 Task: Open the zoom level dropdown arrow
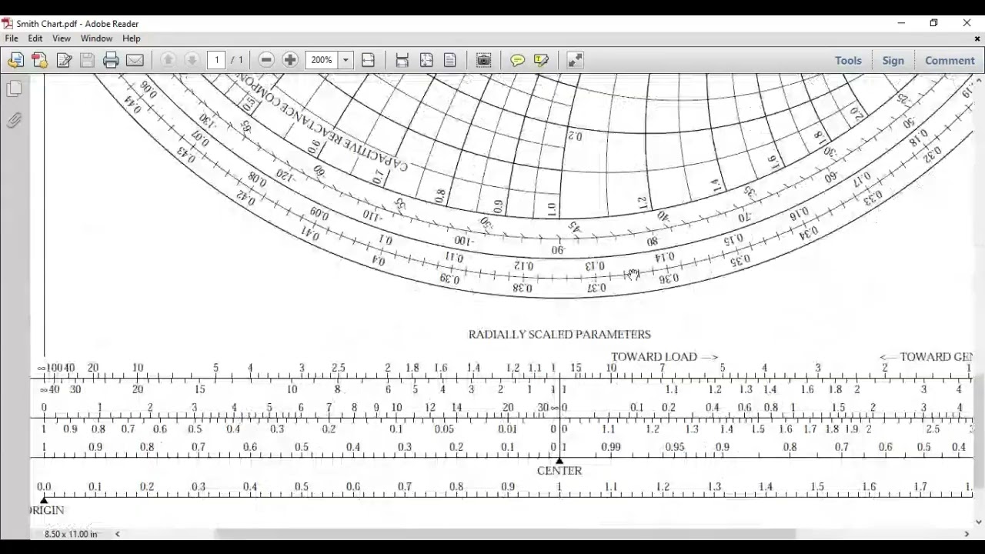346,60
